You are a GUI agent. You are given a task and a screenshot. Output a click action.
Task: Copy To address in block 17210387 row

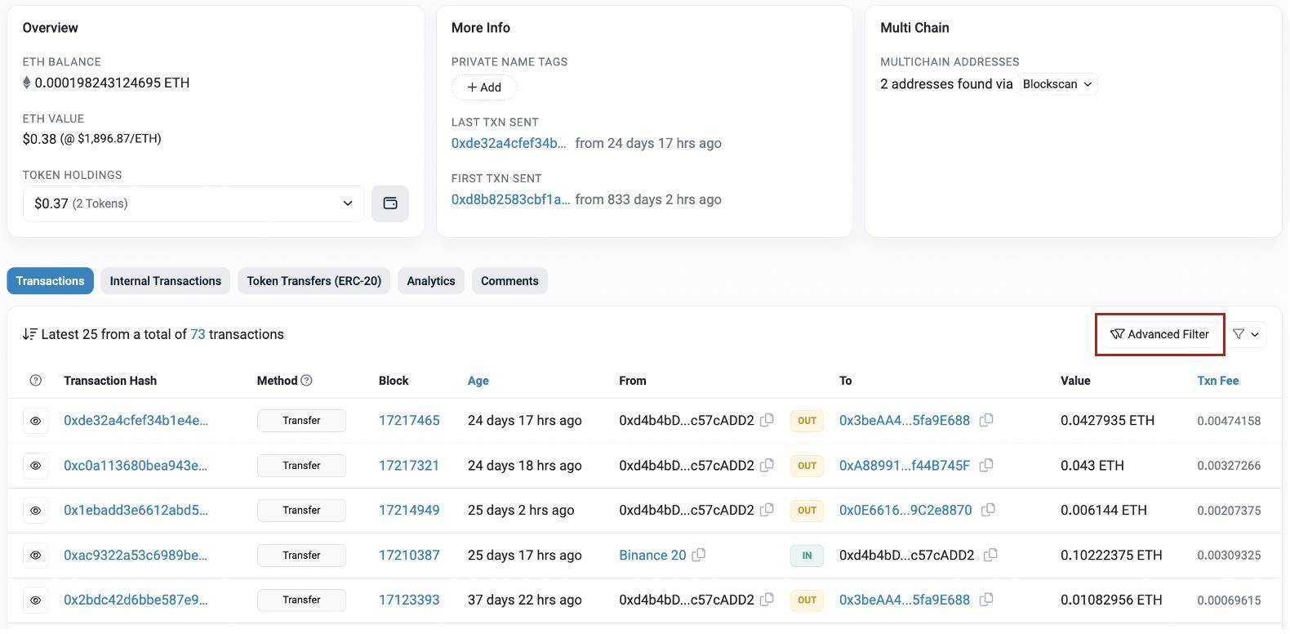click(x=990, y=555)
